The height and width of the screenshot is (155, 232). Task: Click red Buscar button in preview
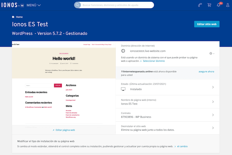click(58, 85)
